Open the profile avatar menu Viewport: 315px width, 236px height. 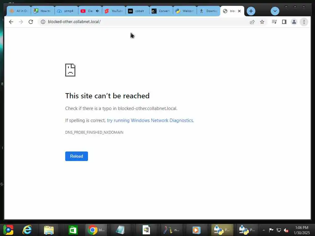[x=294, y=22]
